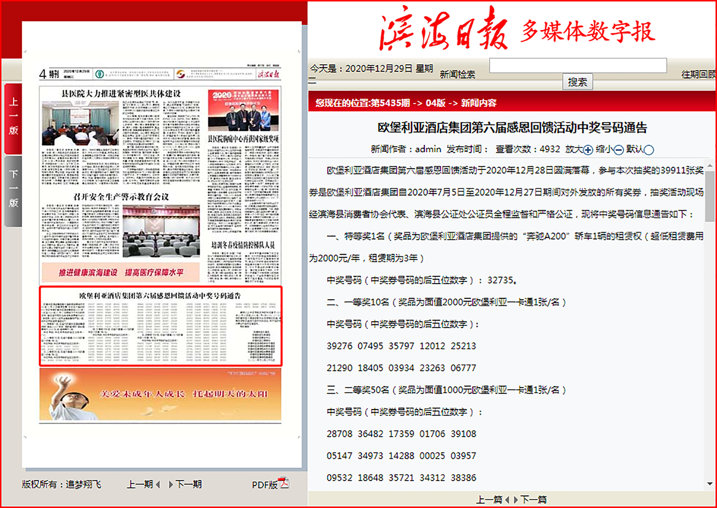
Task: Open the highlighted 欧堡利亚酒店集团 notice on page
Action: click(x=160, y=326)
